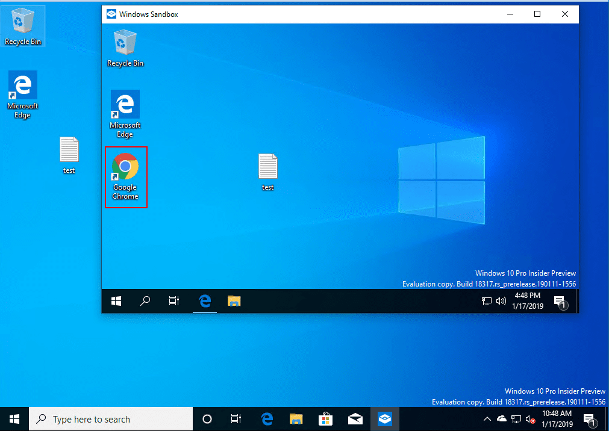
Task: Open the host Action Center notifications
Action: [589, 419]
